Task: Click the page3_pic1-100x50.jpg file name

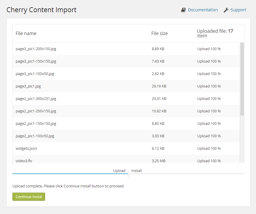Action: [35, 74]
